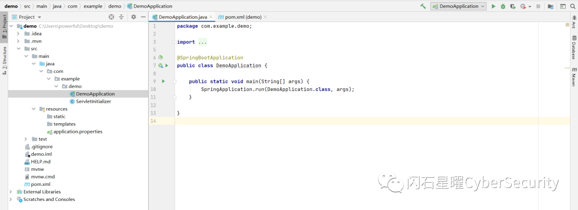
Task: Collapse the main folder chevron
Action: click(26, 56)
